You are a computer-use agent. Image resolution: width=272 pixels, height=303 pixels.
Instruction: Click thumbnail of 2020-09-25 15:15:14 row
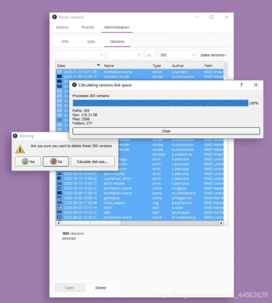(59, 207)
